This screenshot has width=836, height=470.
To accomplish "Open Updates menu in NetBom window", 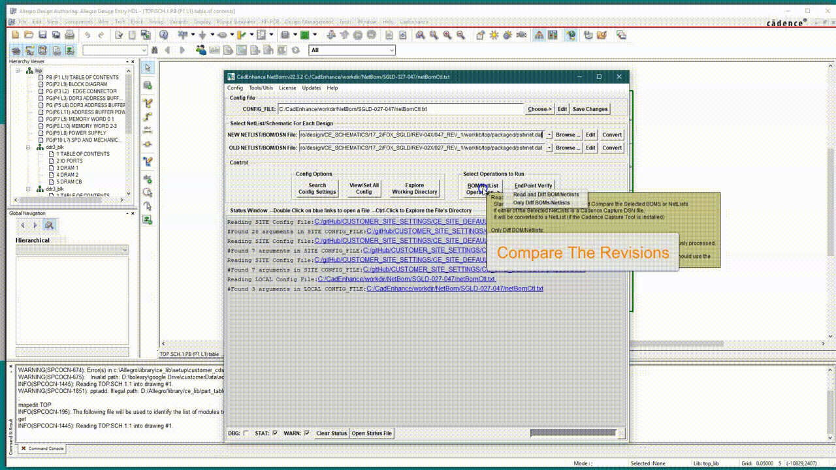I will click(312, 87).
